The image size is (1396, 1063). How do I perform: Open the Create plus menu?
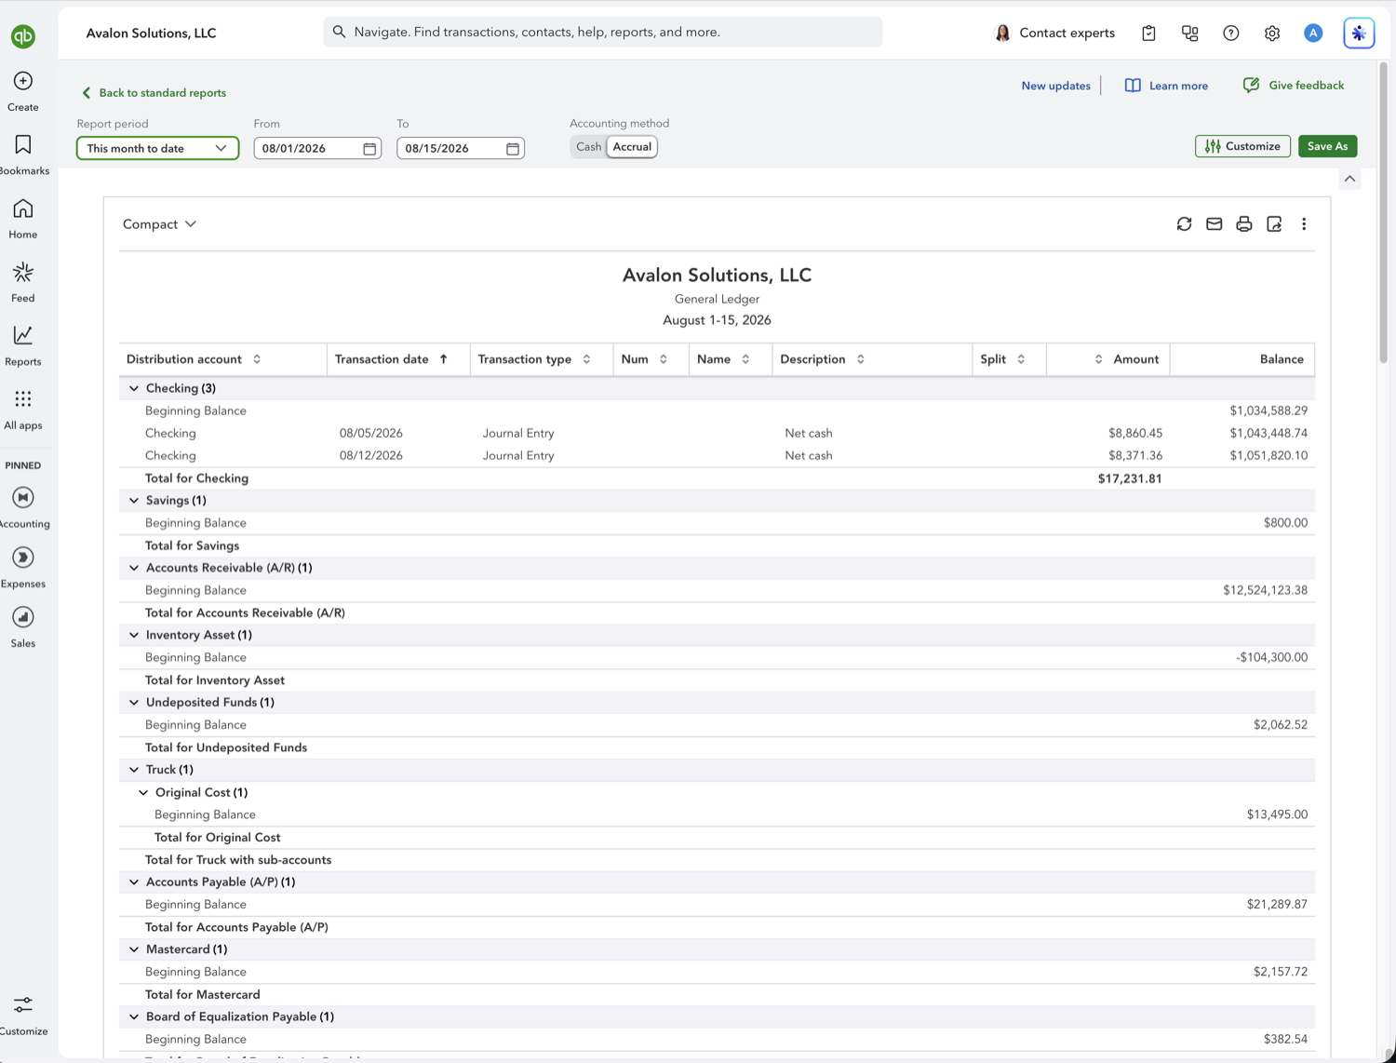click(x=23, y=91)
